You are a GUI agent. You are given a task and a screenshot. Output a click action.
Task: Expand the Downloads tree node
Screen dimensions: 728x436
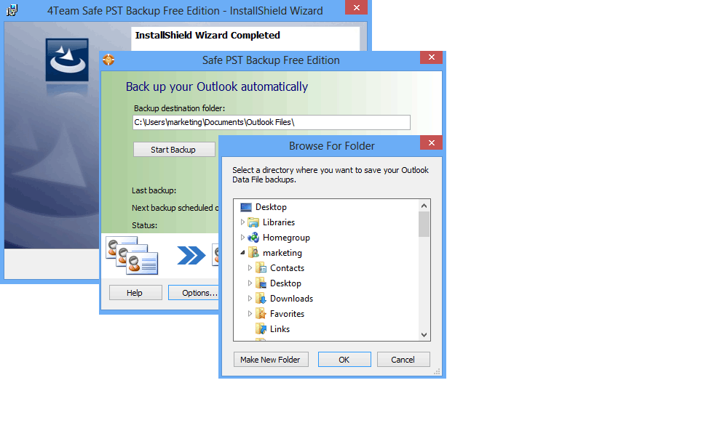[250, 299]
